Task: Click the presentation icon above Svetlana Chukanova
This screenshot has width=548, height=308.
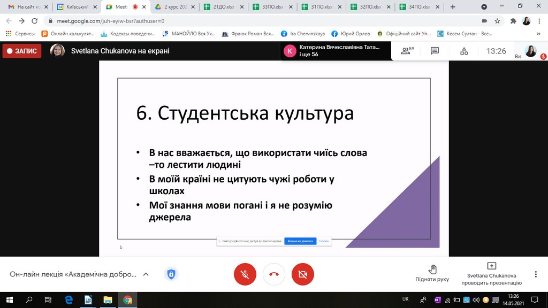Action: click(491, 265)
